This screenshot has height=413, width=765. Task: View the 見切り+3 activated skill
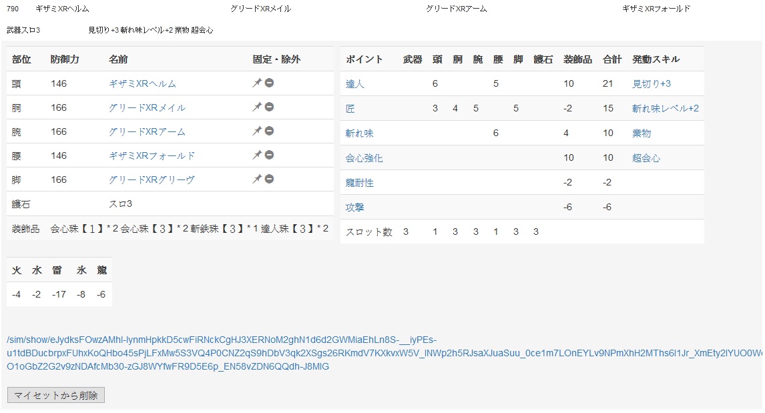pos(651,84)
